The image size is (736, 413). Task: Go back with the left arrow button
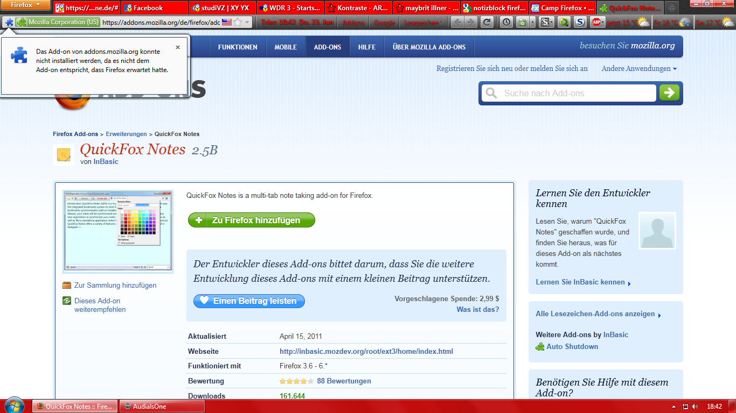457,22
